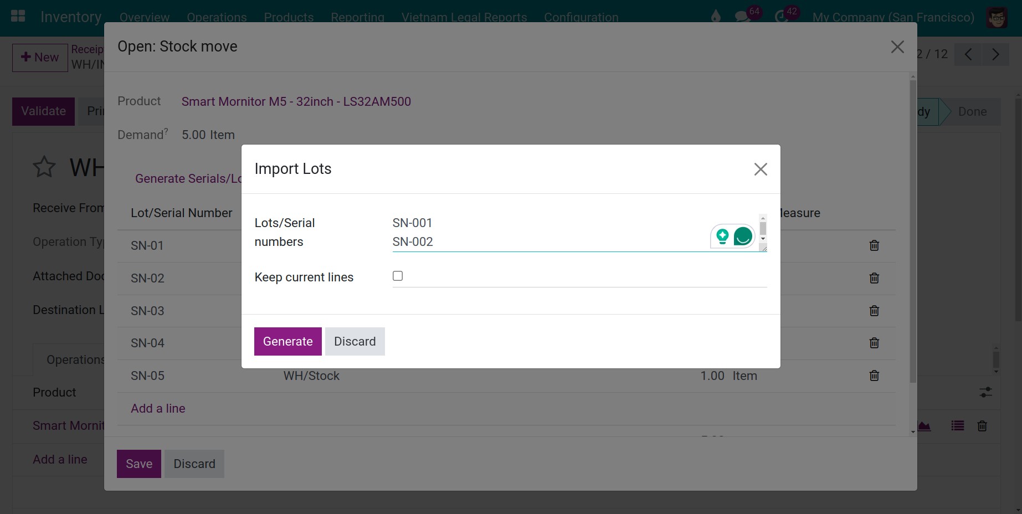Click the SN-02 lot cell

point(147,278)
